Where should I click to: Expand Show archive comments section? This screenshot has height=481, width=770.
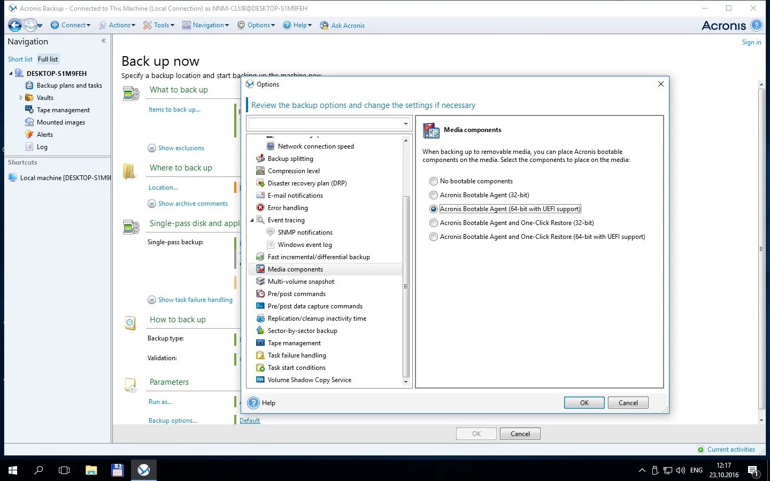click(152, 204)
